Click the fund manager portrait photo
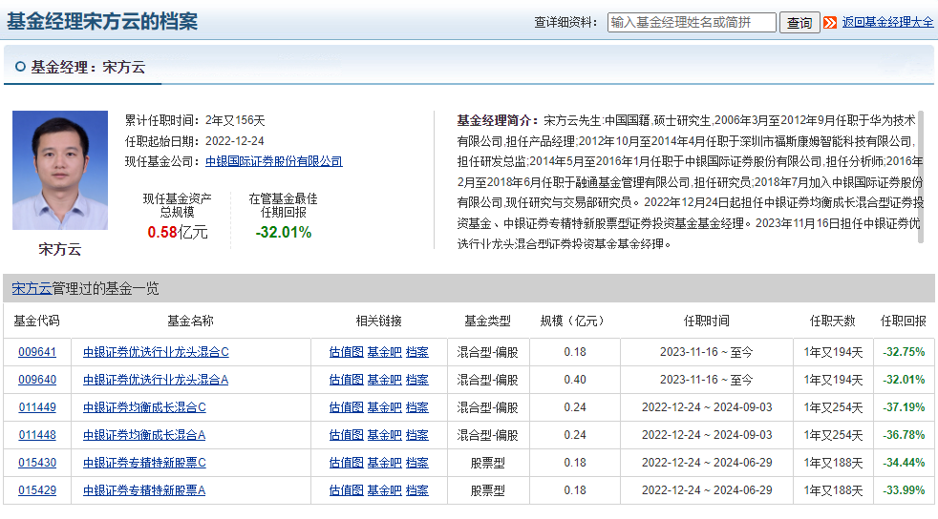 (x=60, y=170)
